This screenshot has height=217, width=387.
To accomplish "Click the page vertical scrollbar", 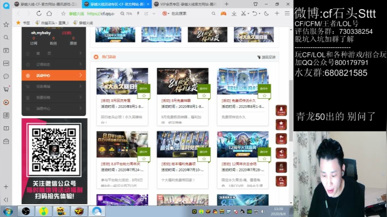I will [x=291, y=111].
